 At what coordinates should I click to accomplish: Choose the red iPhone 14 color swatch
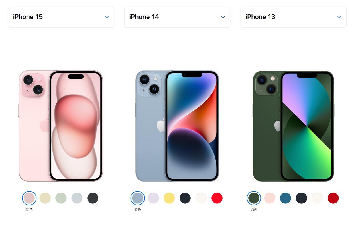coord(217,198)
